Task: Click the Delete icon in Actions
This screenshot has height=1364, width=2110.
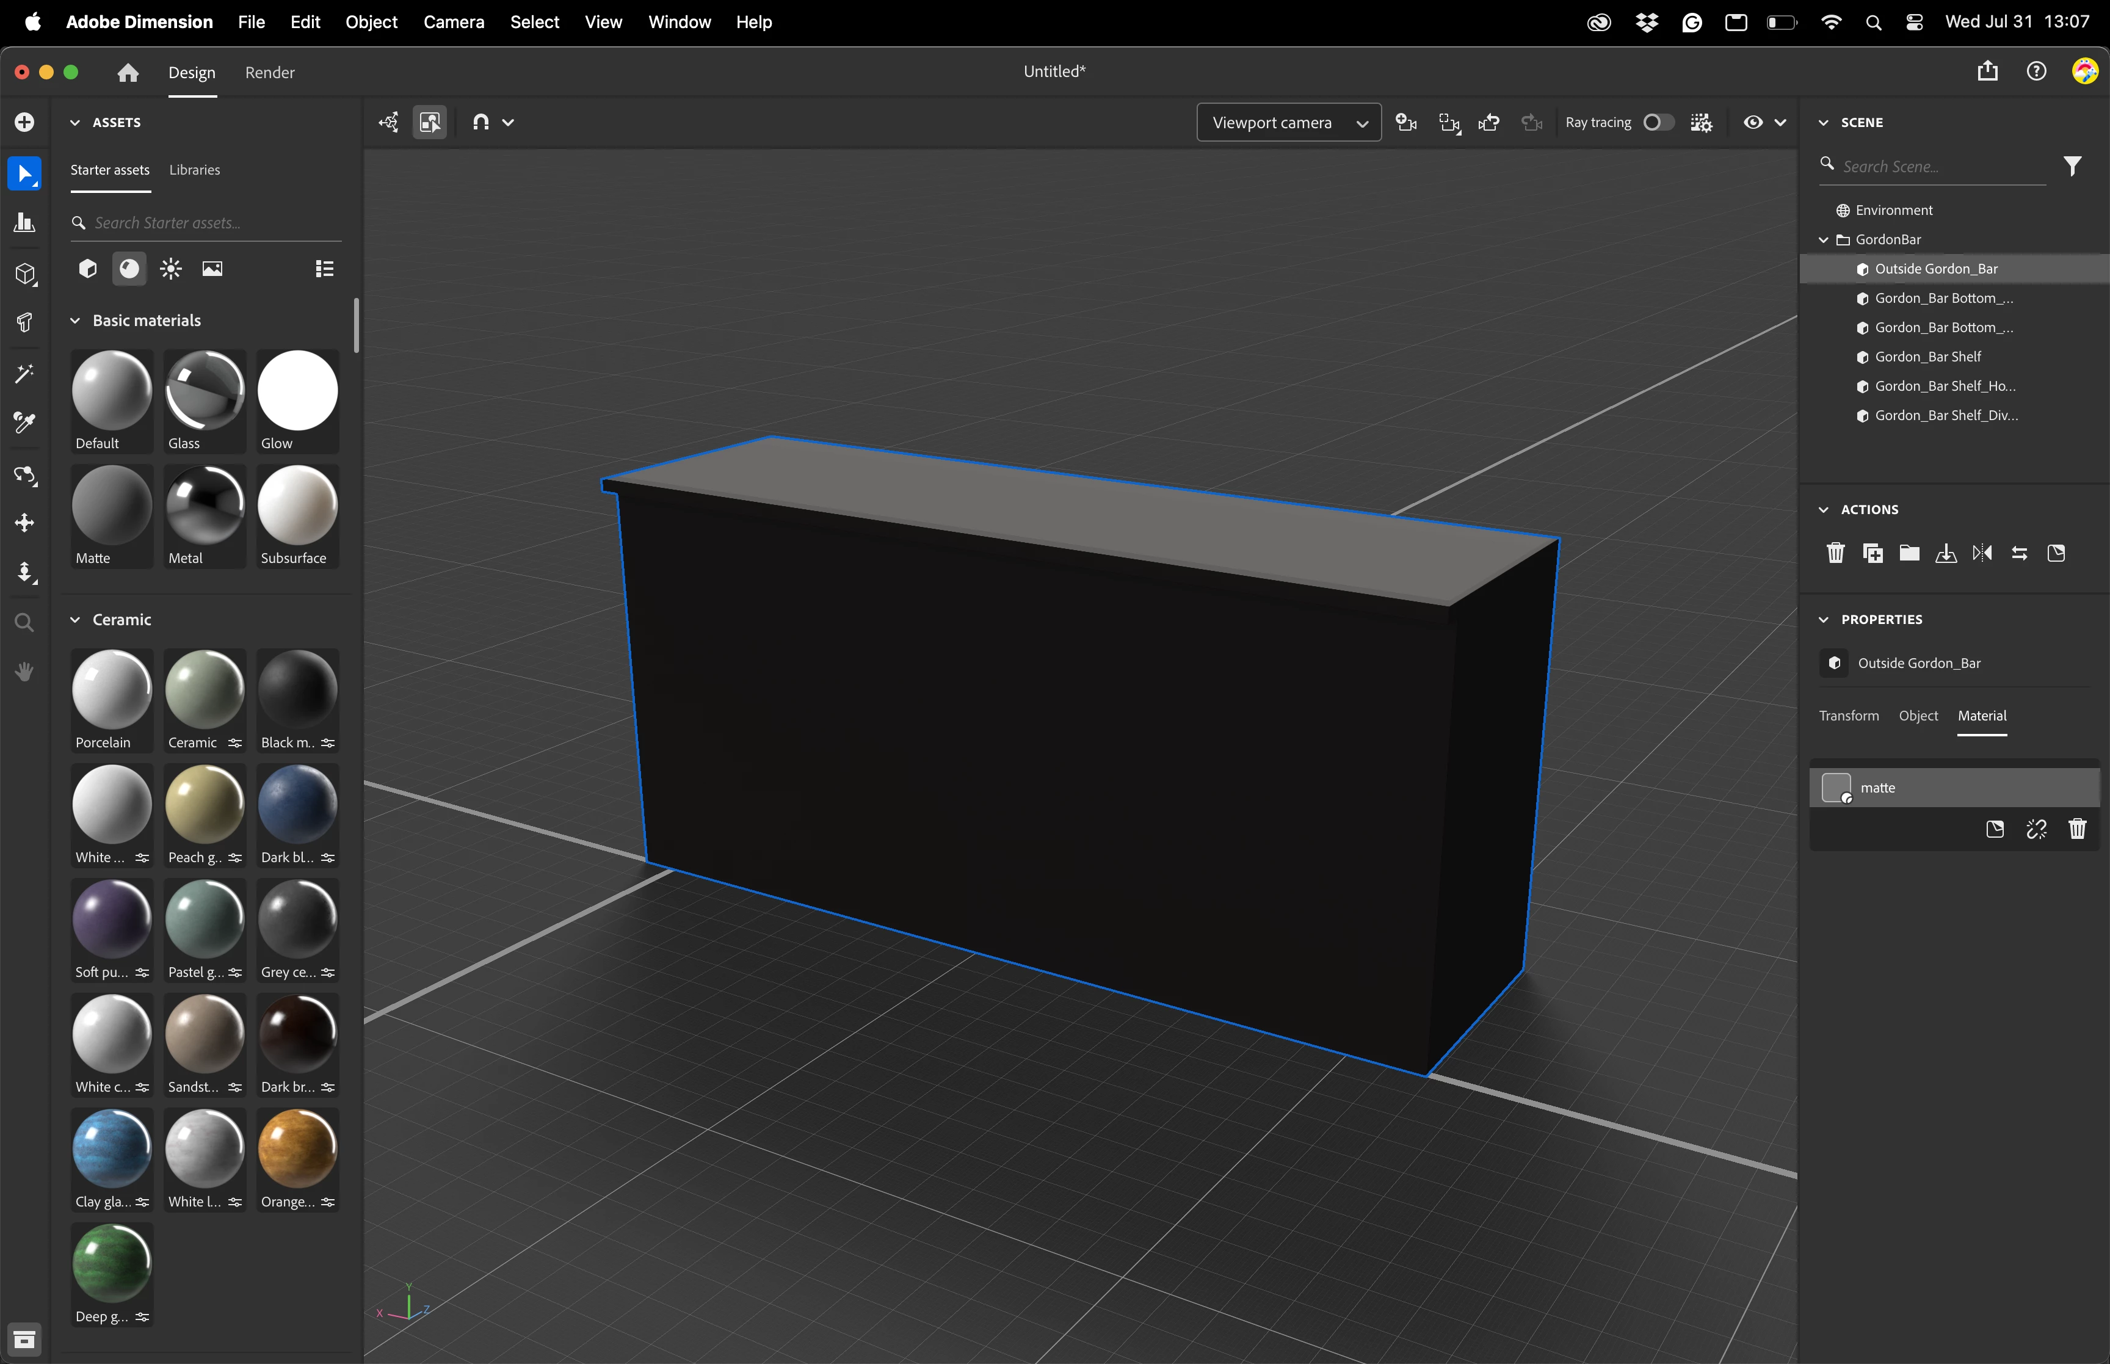Action: click(1835, 554)
